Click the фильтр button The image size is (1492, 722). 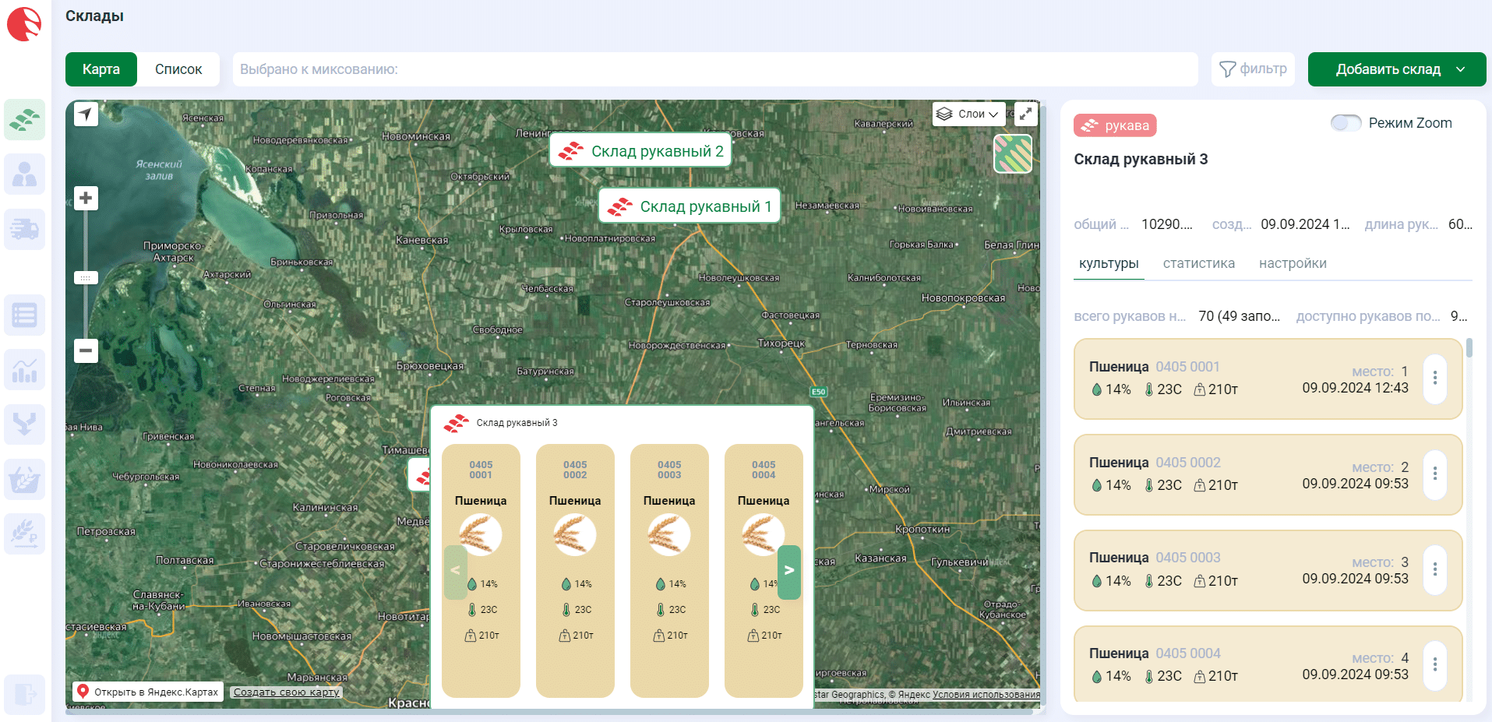pos(1253,69)
